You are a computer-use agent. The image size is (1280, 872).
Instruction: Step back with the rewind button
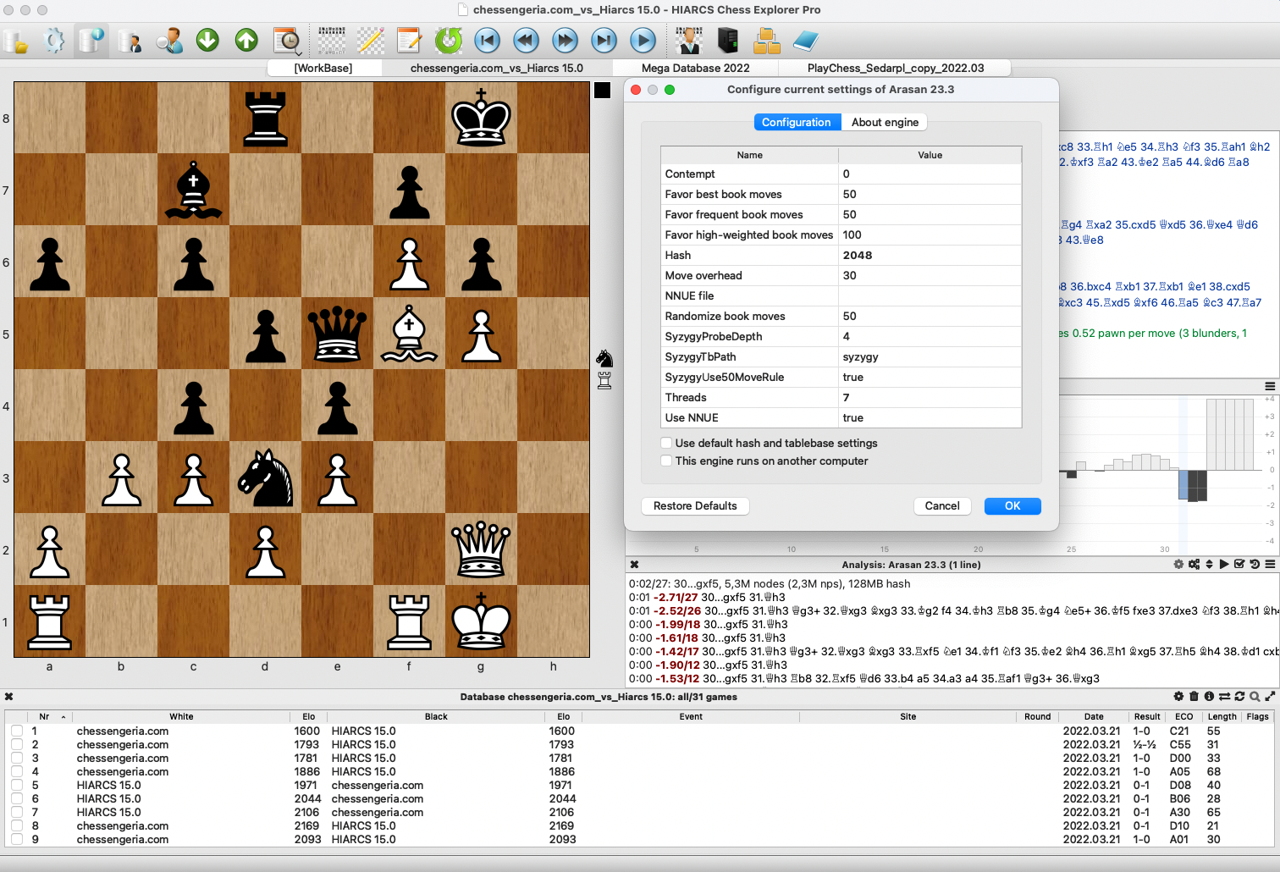pos(527,40)
